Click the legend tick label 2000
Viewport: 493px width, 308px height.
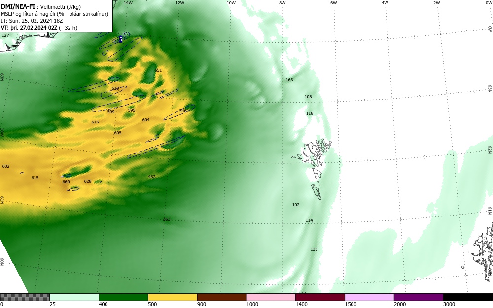(400, 304)
